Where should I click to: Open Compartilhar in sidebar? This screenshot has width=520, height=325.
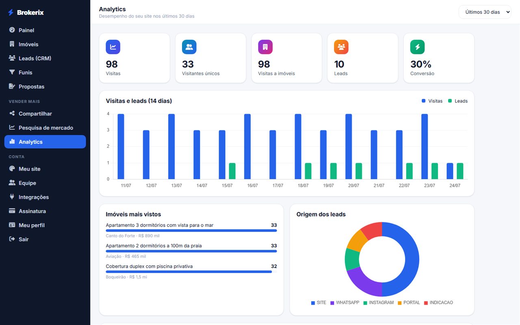(x=45, y=114)
